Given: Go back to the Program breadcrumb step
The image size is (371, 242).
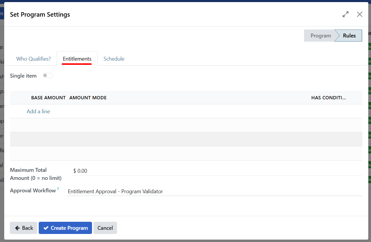Looking at the screenshot, I should (321, 35).
